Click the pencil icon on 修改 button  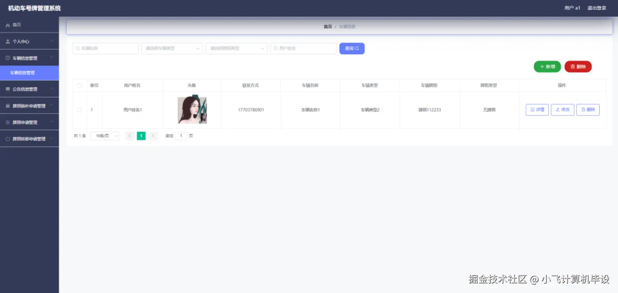558,110
